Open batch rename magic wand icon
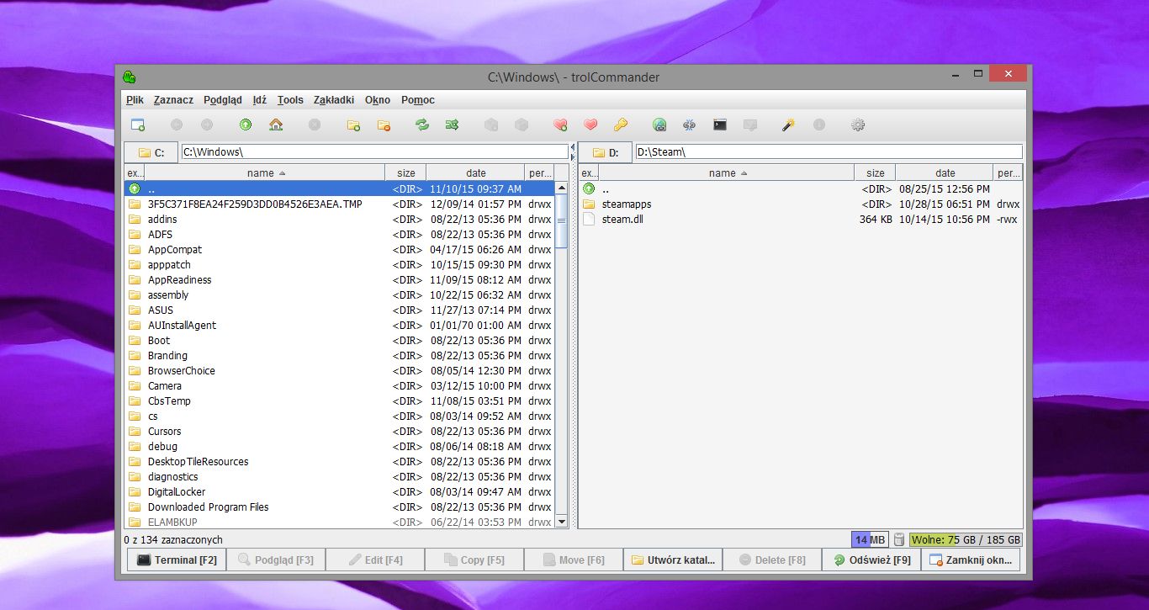This screenshot has height=610, width=1149. (789, 125)
